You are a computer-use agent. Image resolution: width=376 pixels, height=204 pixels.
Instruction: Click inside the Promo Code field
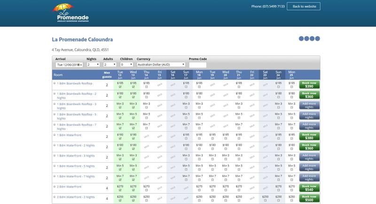click(x=197, y=65)
